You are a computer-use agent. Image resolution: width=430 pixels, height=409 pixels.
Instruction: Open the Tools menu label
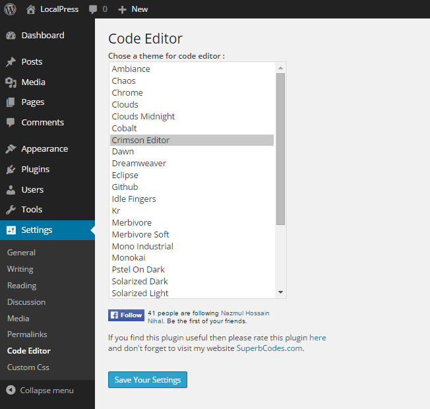[x=32, y=210]
